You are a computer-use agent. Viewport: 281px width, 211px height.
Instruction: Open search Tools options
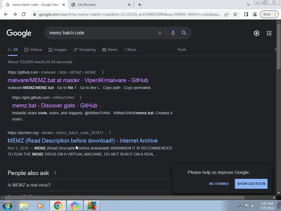[x=182, y=50]
